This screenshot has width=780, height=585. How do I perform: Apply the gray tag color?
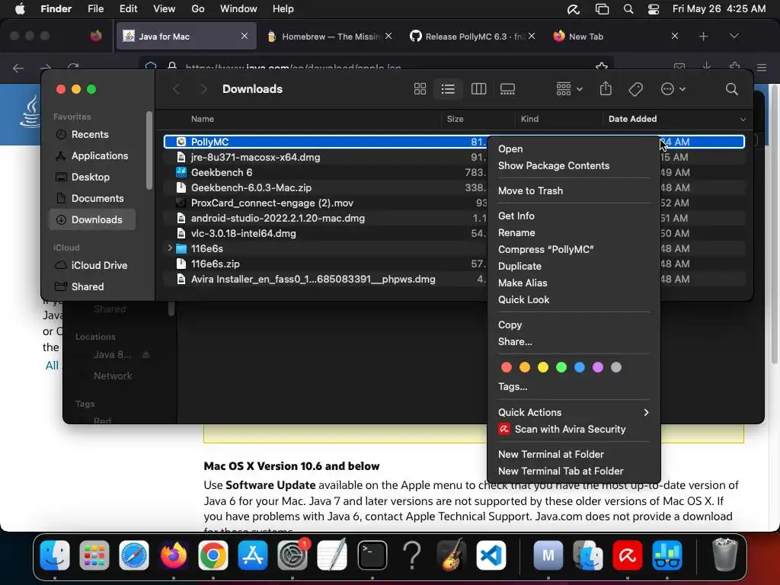[615, 367]
